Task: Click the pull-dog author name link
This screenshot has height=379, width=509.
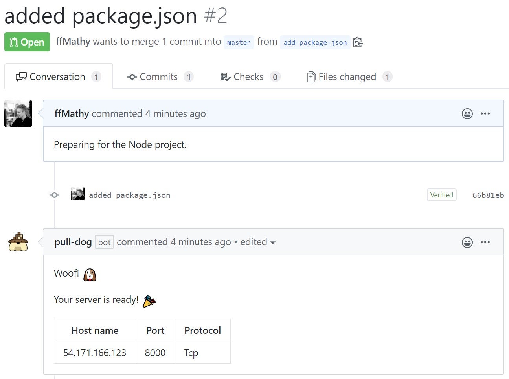Action: (73, 242)
